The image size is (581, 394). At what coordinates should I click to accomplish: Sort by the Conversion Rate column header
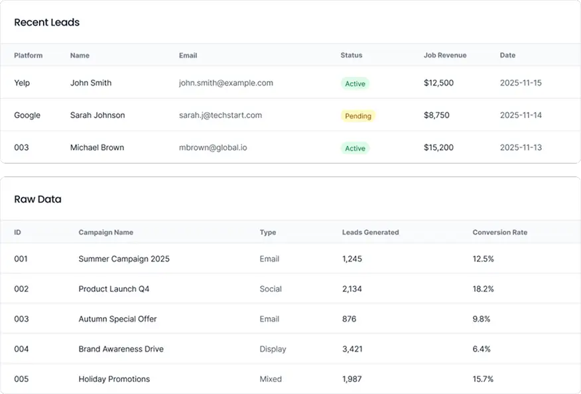point(499,232)
